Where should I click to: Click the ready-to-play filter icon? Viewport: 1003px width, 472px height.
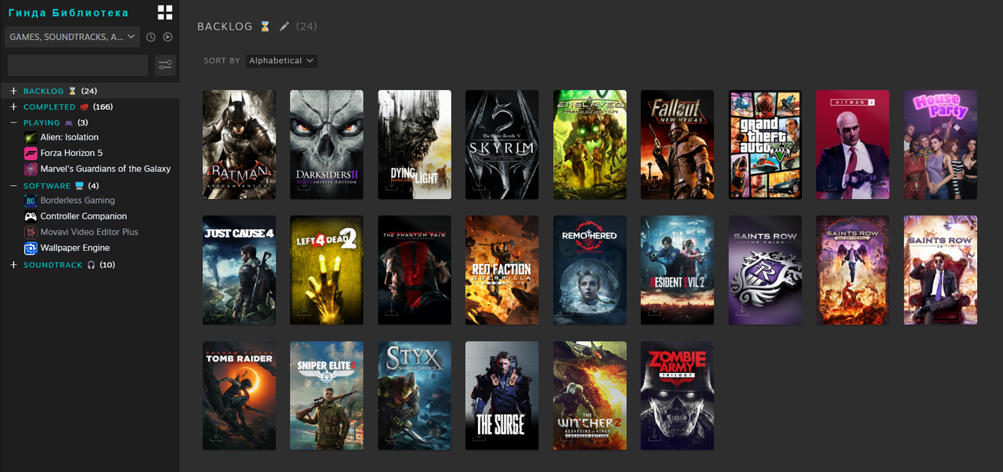(168, 37)
